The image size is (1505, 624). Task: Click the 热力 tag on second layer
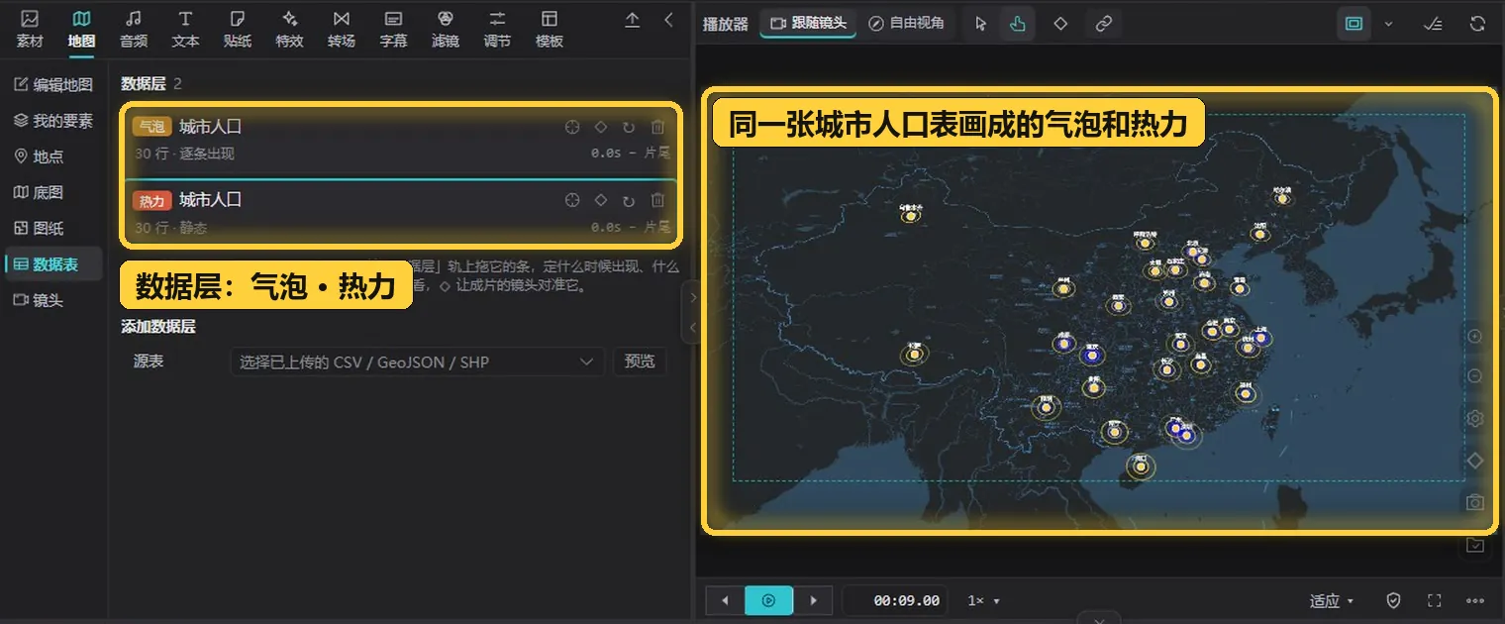click(x=151, y=201)
